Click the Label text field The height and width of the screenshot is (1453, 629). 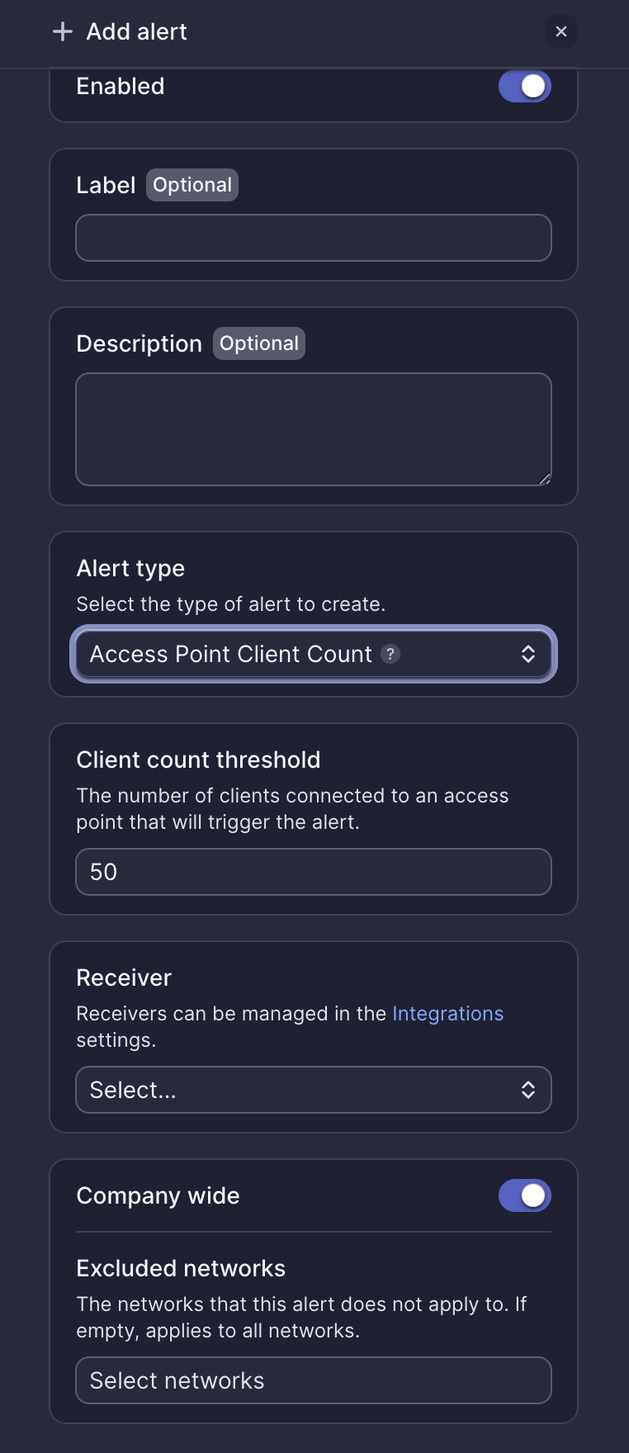pos(314,238)
